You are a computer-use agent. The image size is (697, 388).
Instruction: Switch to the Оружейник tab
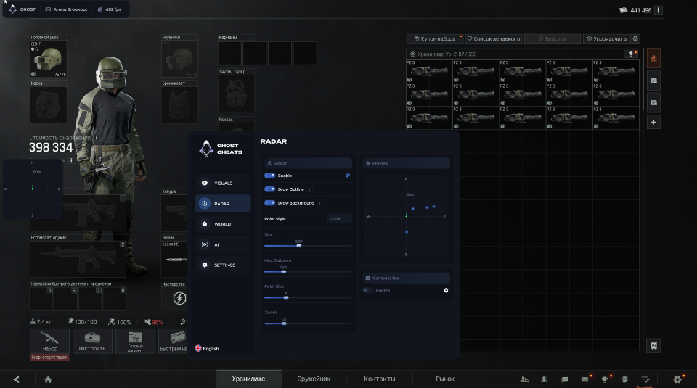(314, 379)
